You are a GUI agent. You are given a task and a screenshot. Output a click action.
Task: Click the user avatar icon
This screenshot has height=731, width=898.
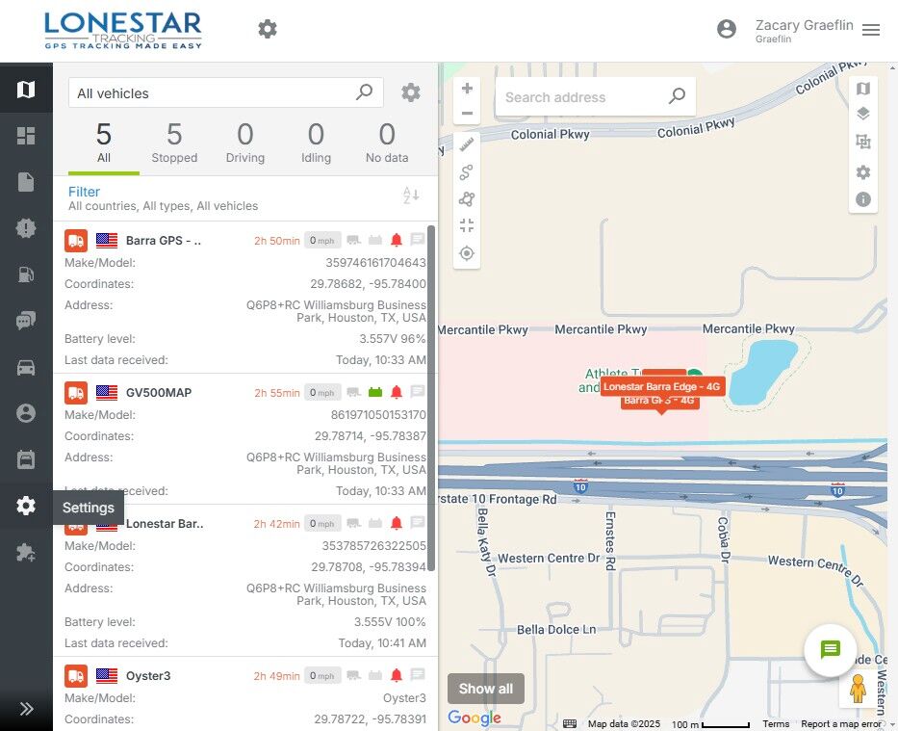point(727,29)
